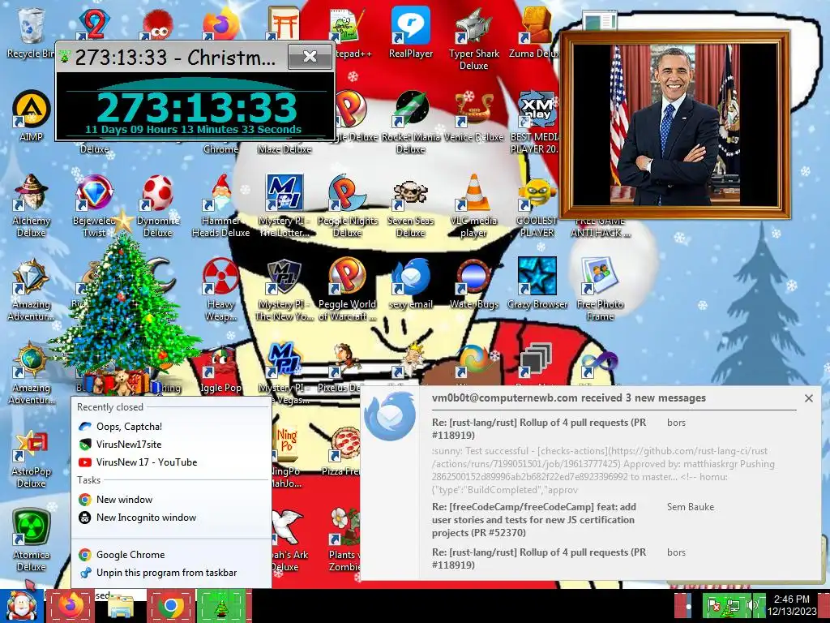Launch Zuma Deluxe shortcut
The width and height of the screenshot is (830, 623).
(x=535, y=32)
